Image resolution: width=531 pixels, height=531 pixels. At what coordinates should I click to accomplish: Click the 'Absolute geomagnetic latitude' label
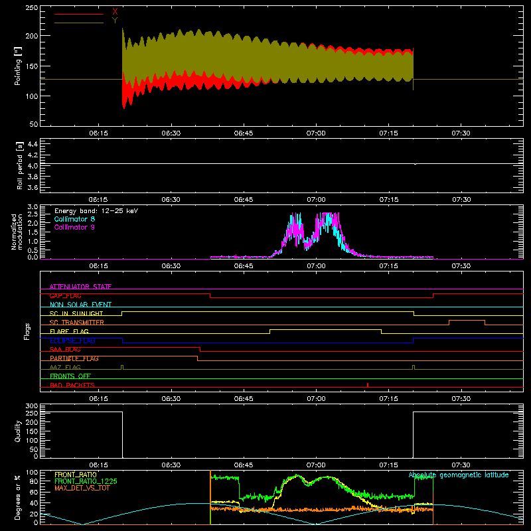pyautogui.click(x=459, y=475)
